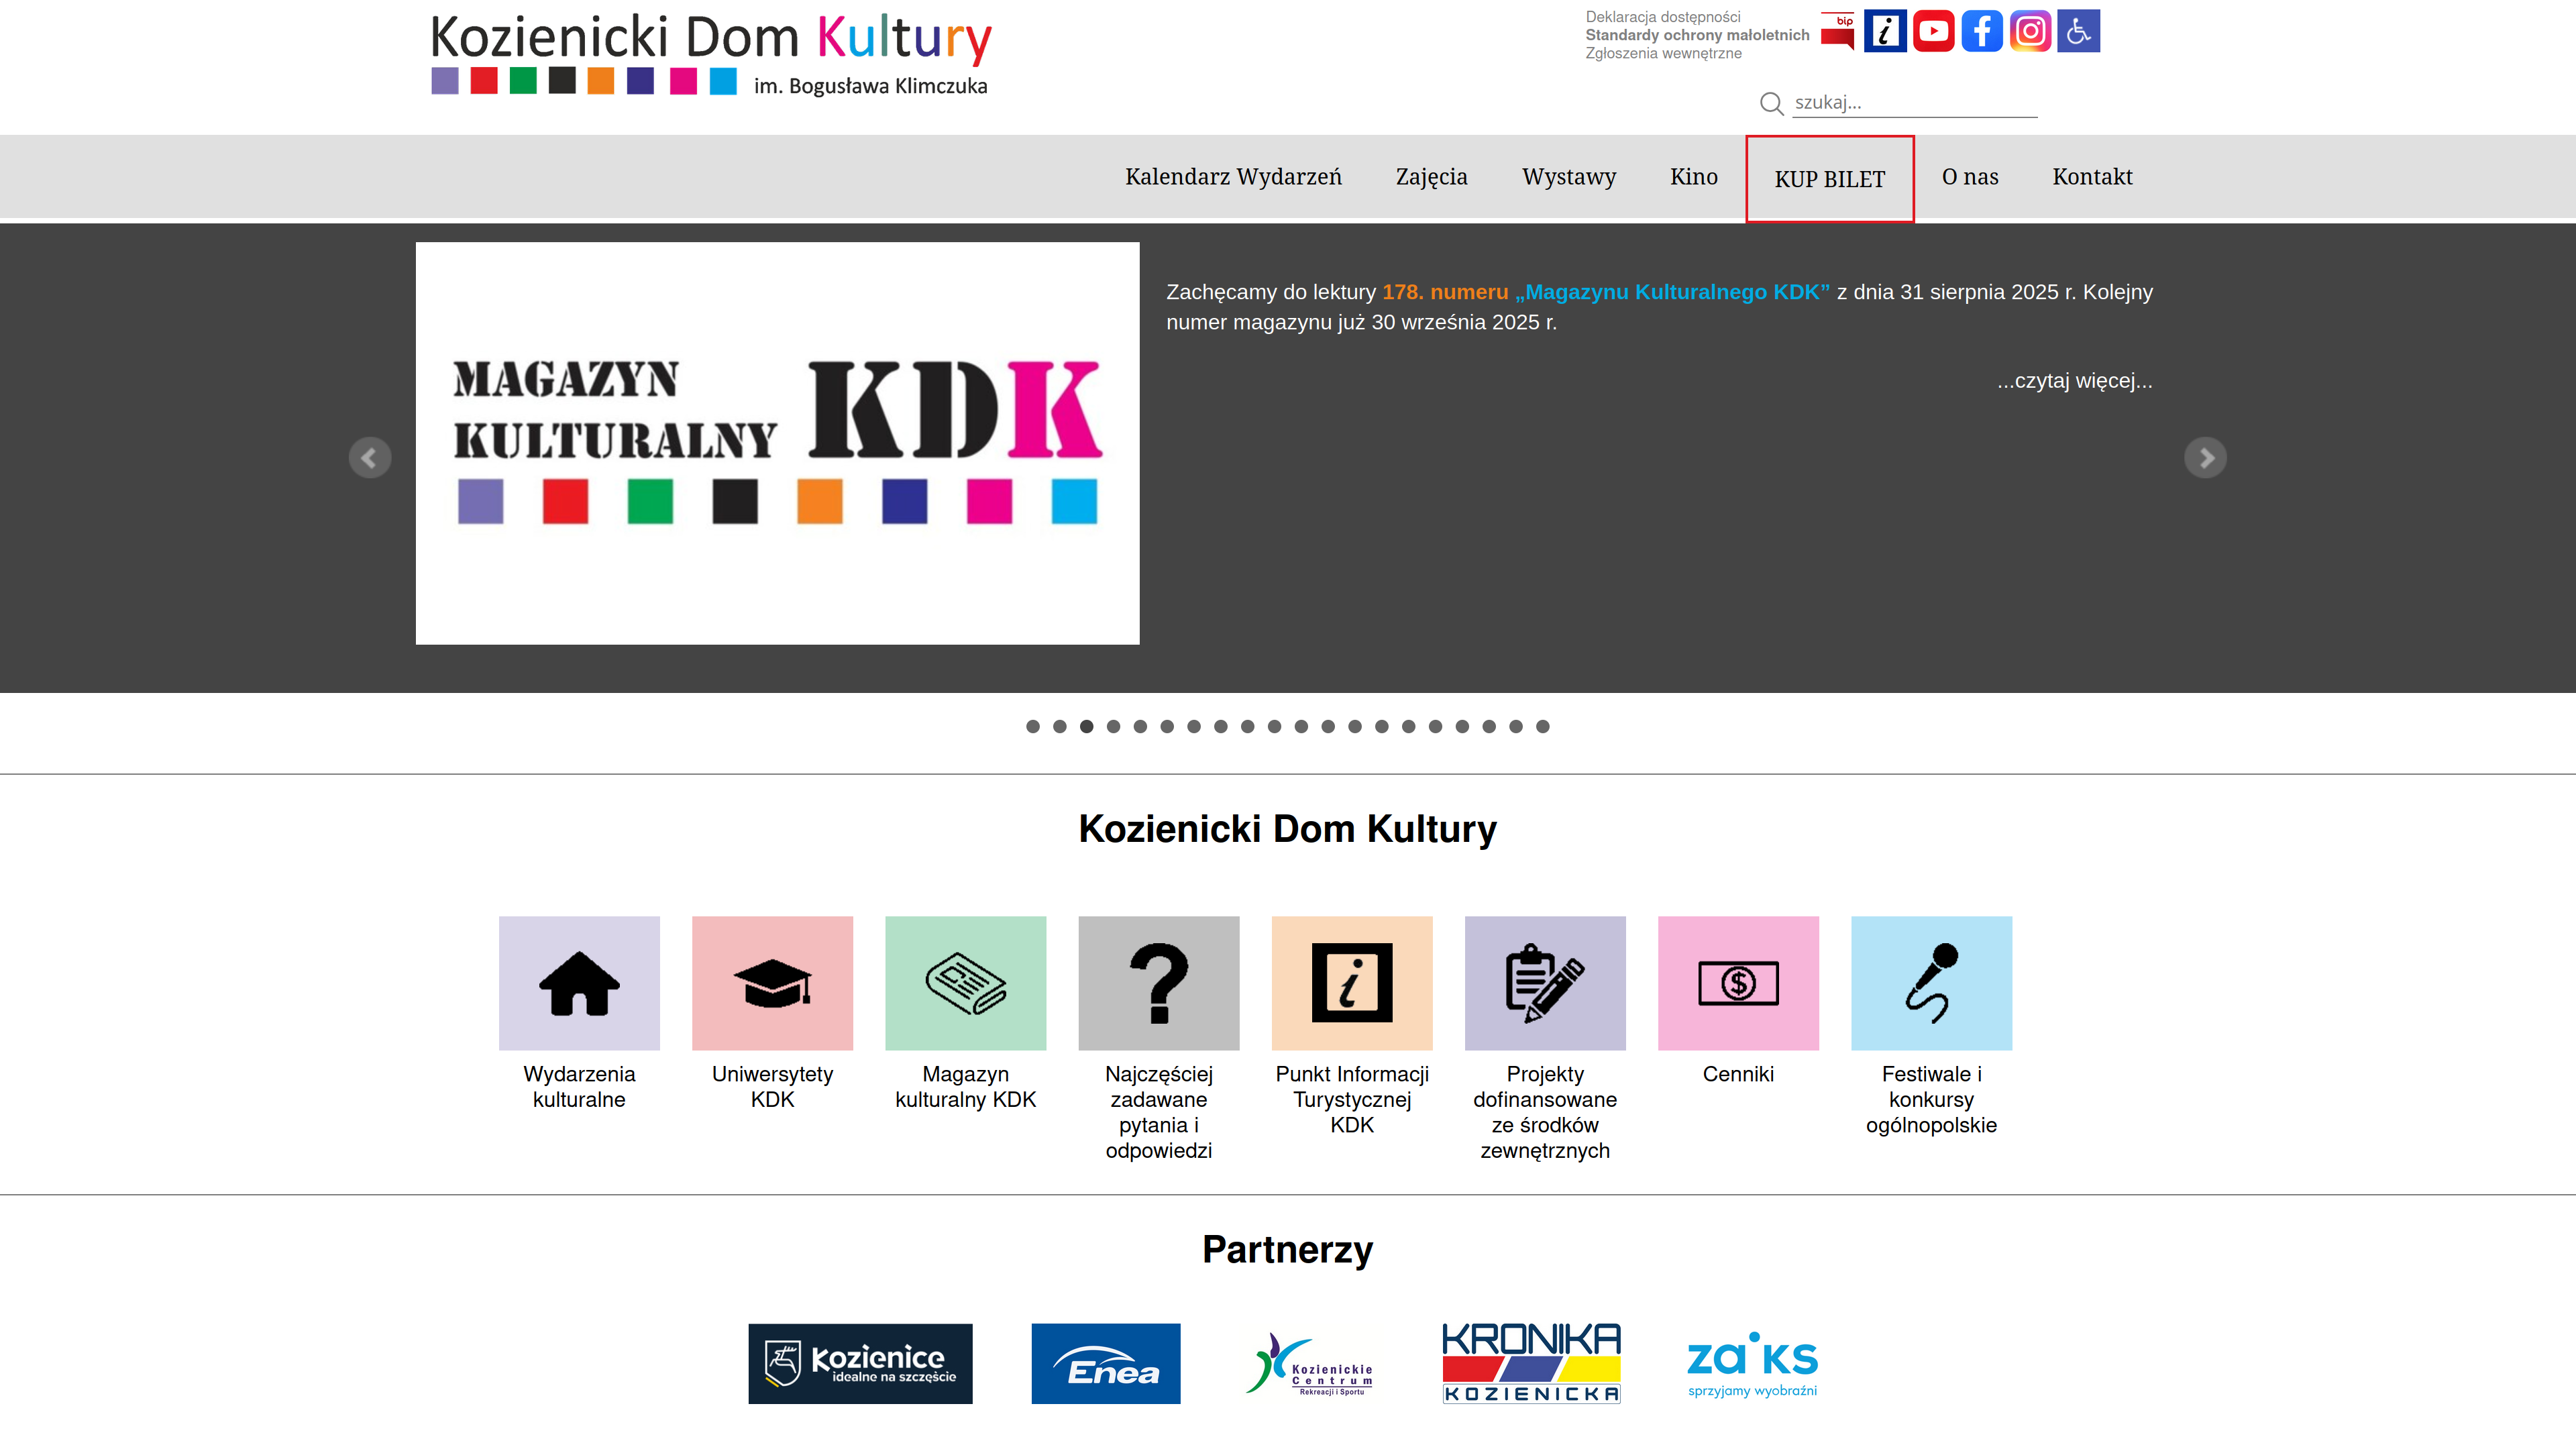Open Festiwale i konkursy microphone tile
This screenshot has height=1449, width=2576.
[1931, 982]
